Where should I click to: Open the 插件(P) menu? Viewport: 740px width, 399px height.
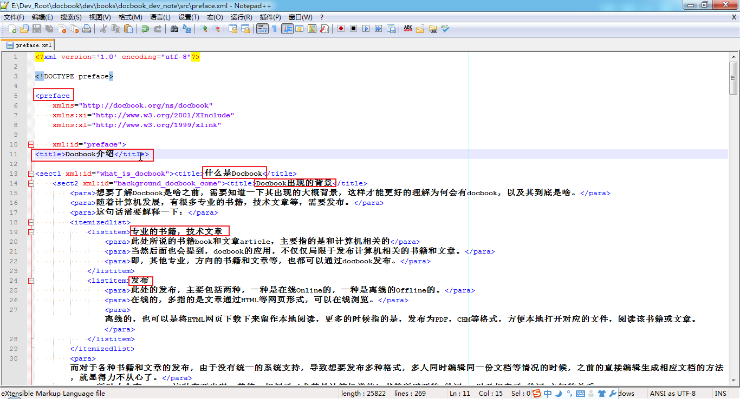(271, 17)
